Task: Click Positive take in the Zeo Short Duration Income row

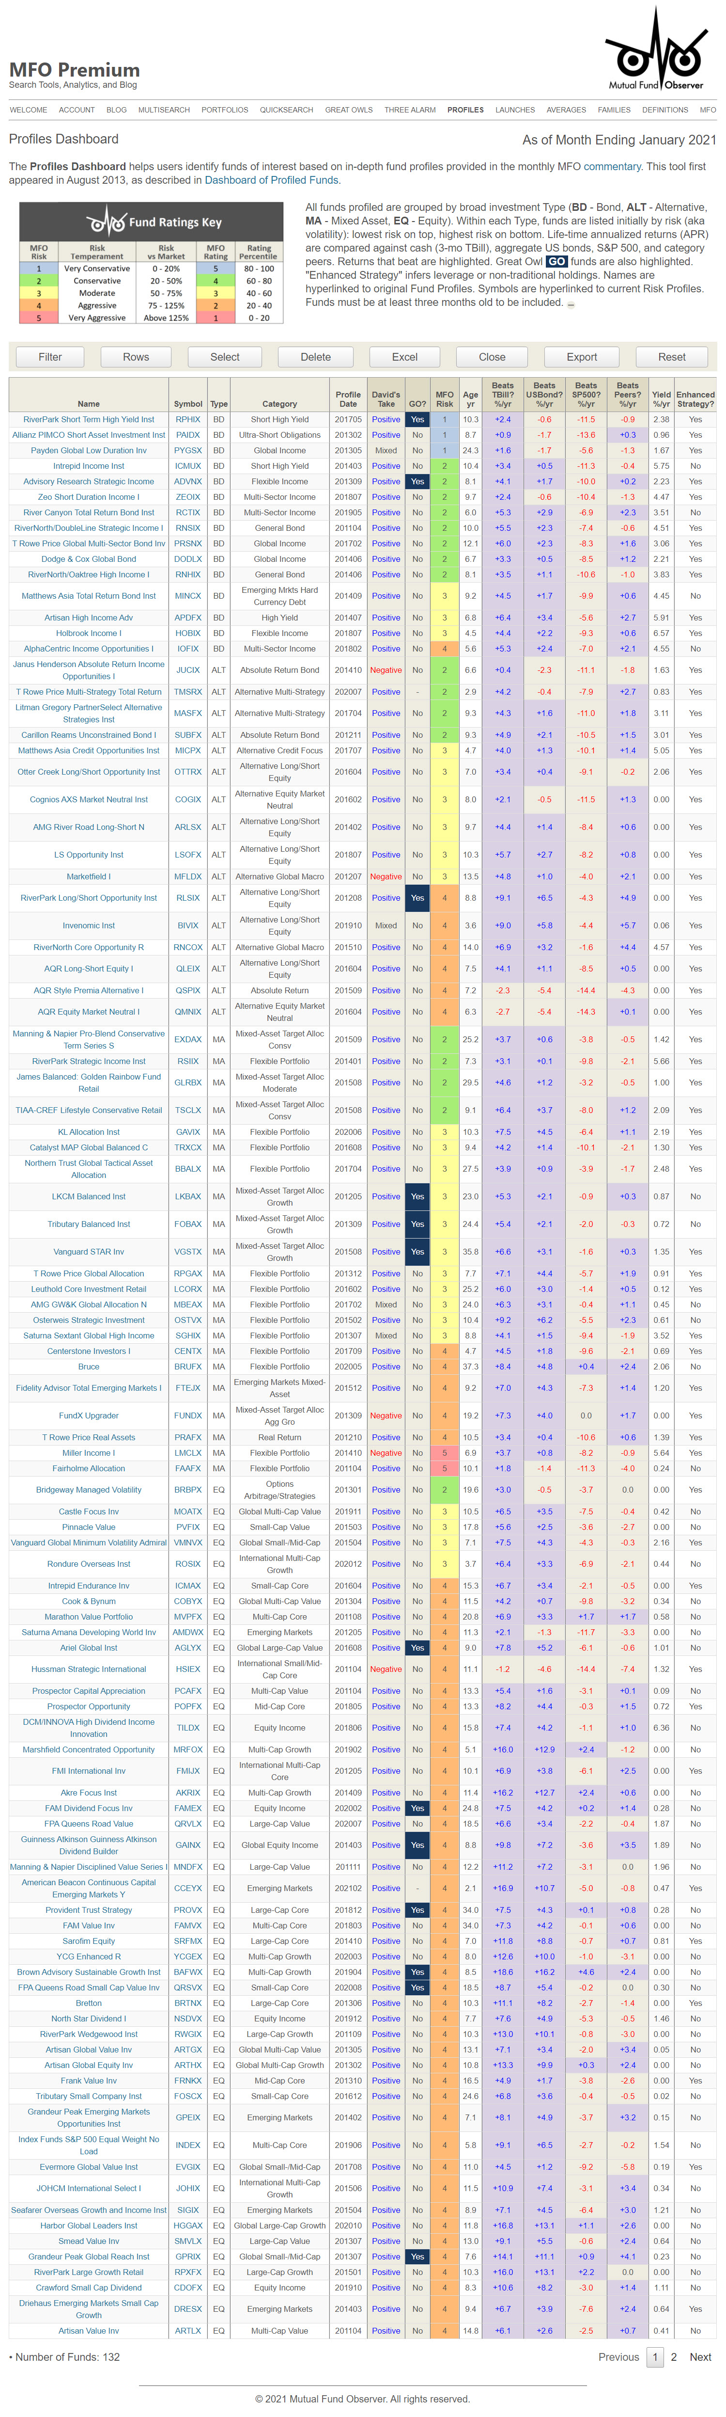Action: point(386,497)
